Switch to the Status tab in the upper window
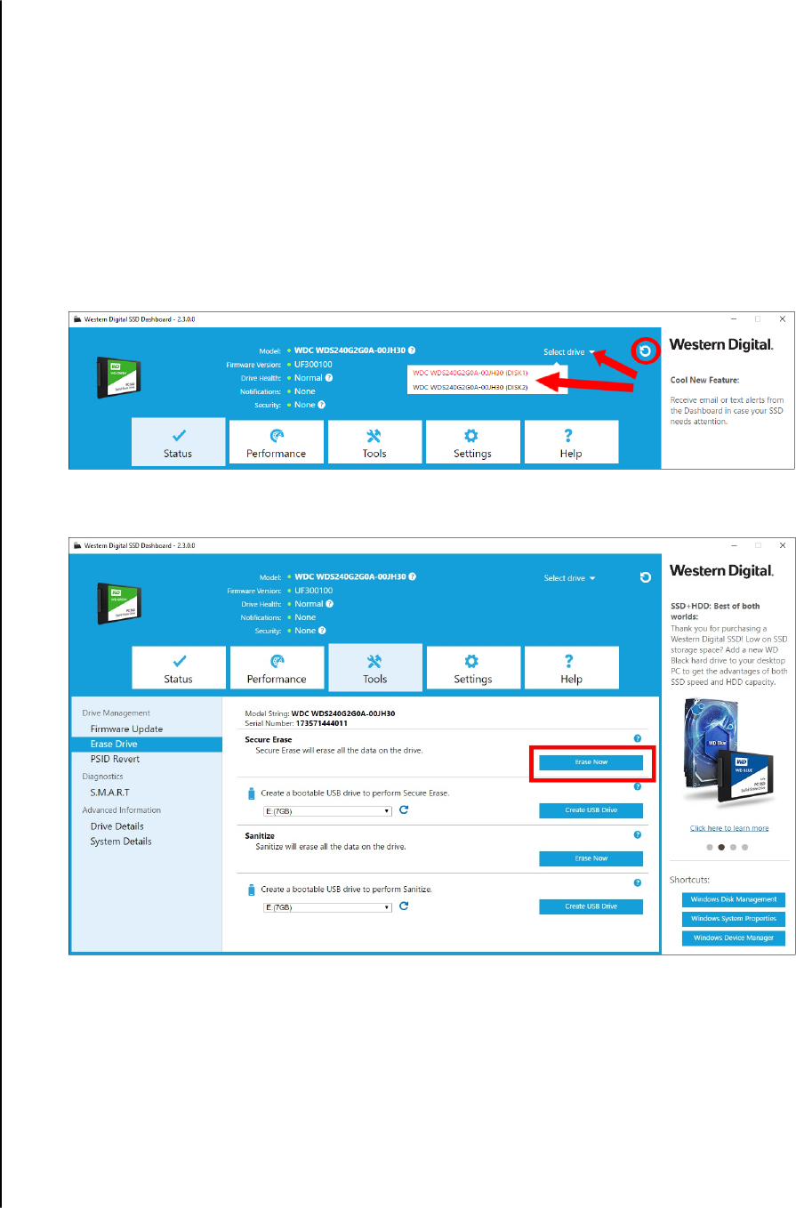 (178, 442)
